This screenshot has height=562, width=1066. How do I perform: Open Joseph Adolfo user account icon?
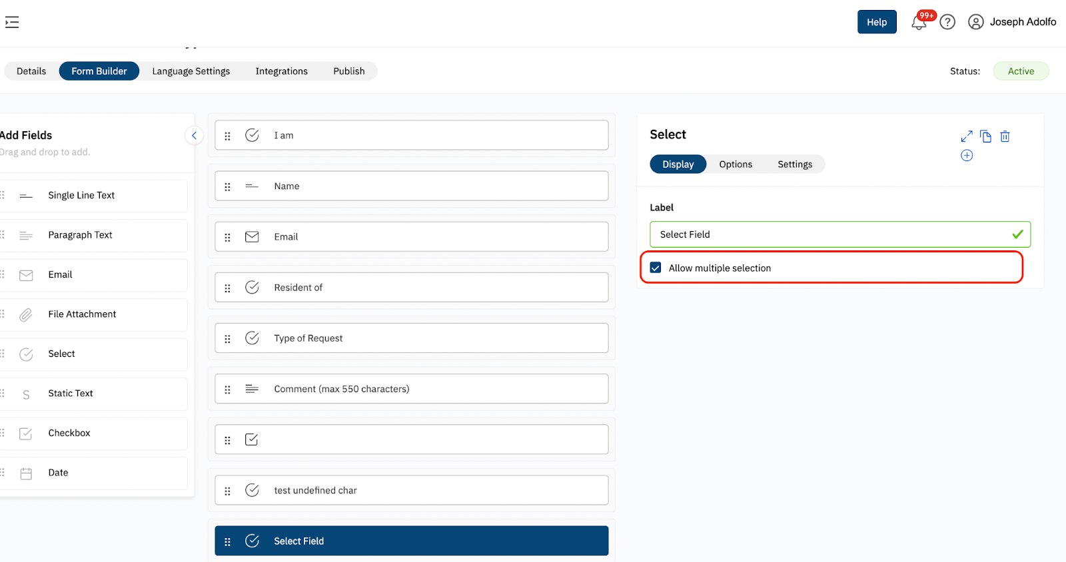click(x=975, y=22)
